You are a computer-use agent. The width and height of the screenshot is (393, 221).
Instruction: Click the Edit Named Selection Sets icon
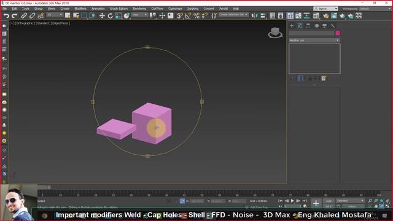pyautogui.click(x=214, y=16)
